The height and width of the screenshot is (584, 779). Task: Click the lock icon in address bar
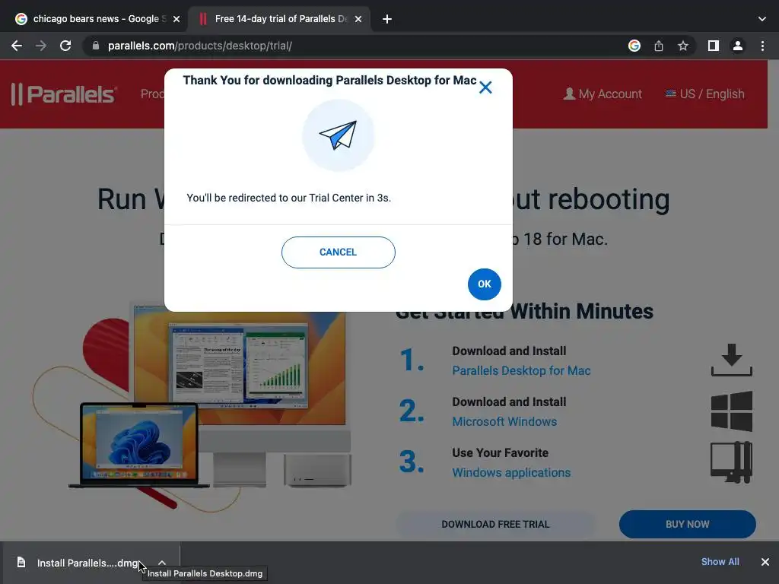(x=96, y=46)
